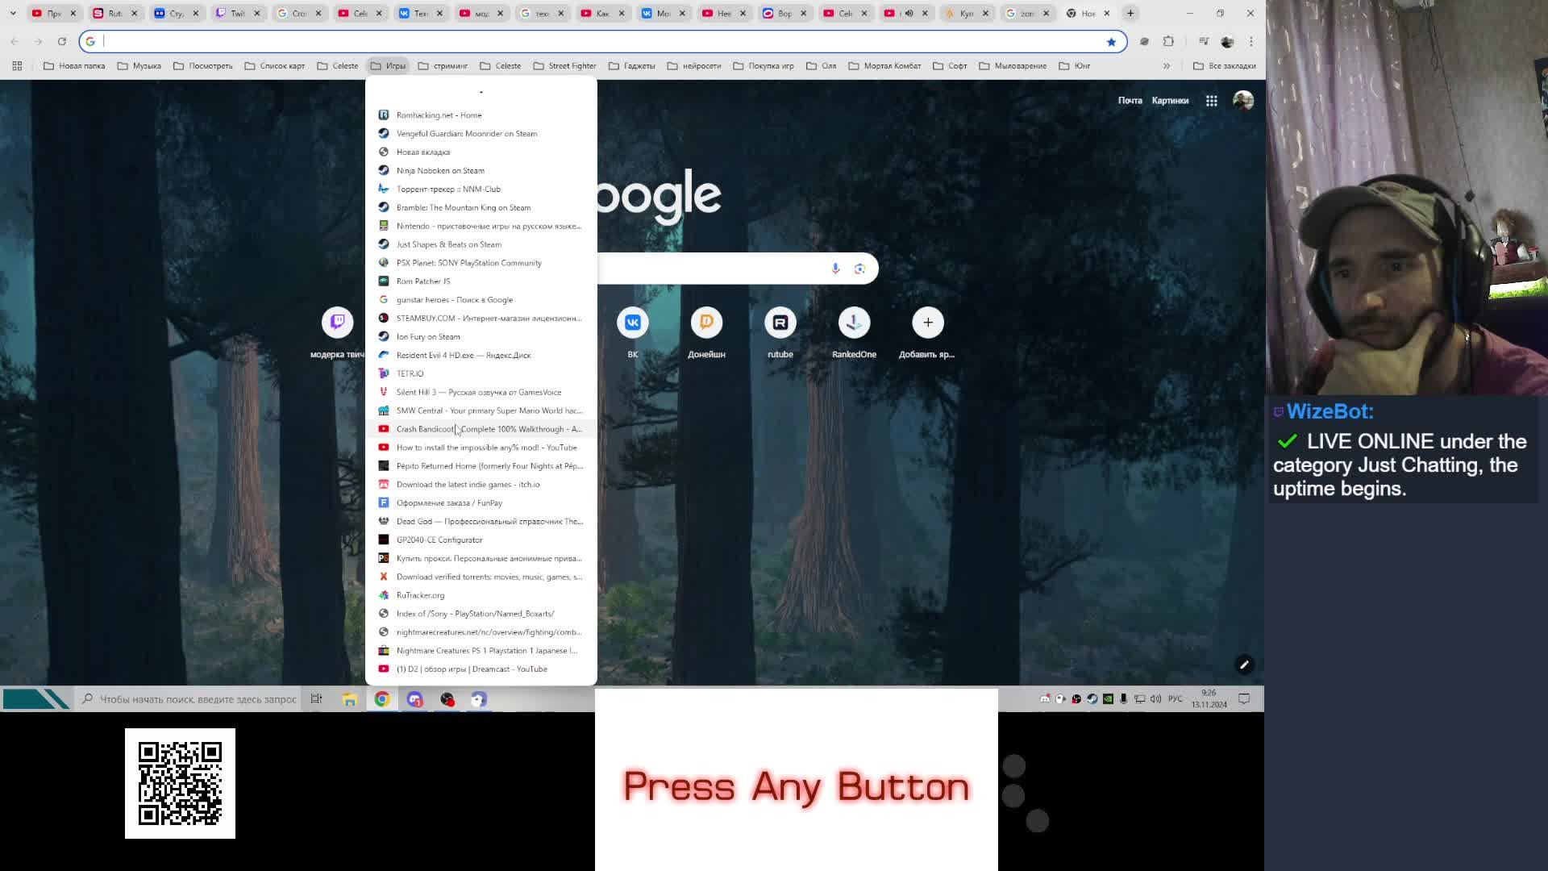Click the customize Chrome pencil icon
1548x871 pixels.
pyautogui.click(x=1244, y=665)
